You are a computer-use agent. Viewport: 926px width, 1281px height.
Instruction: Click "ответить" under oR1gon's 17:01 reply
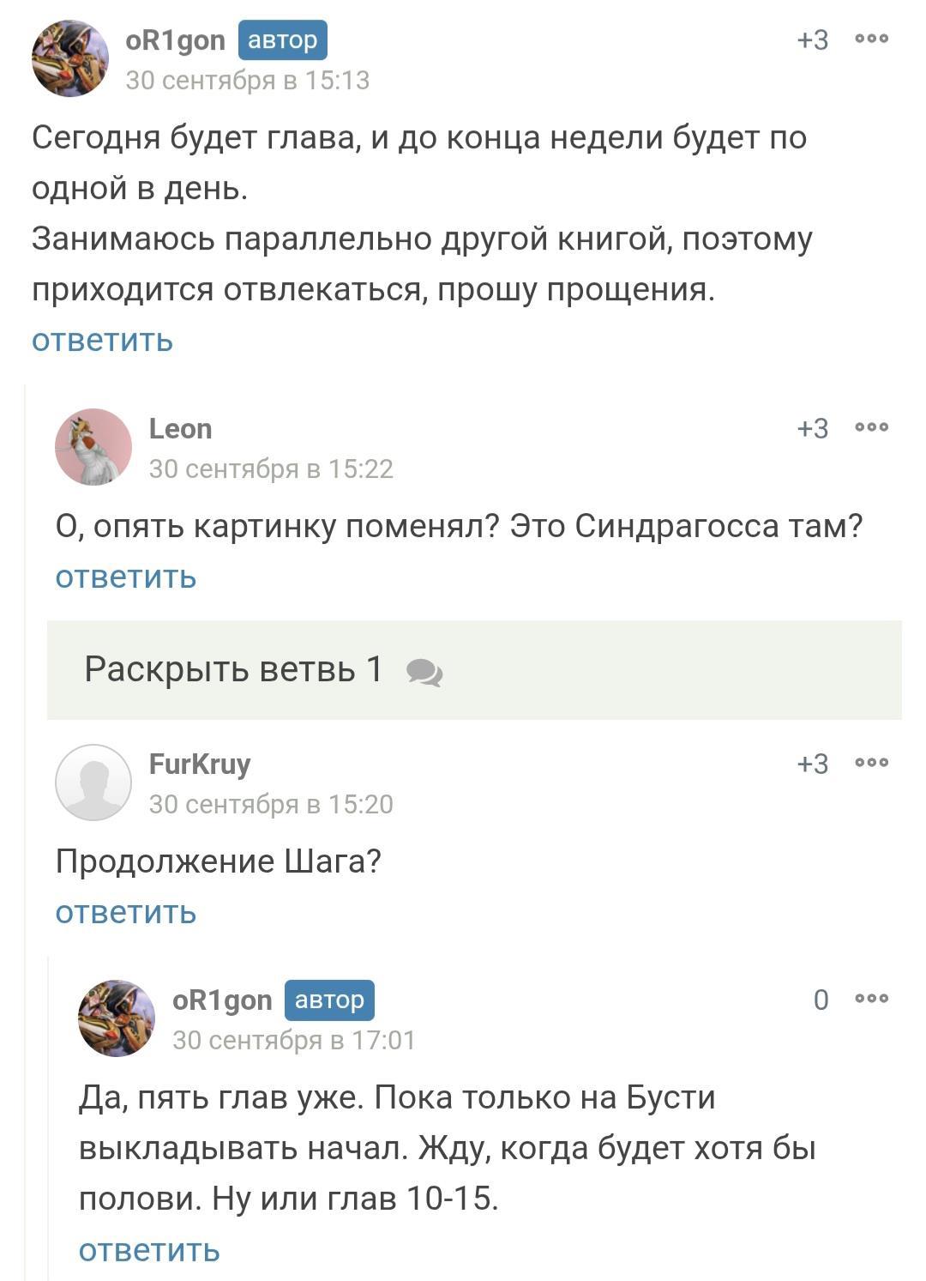149,1250
